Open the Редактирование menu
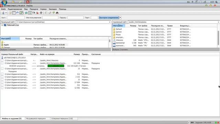 [15, 9]
